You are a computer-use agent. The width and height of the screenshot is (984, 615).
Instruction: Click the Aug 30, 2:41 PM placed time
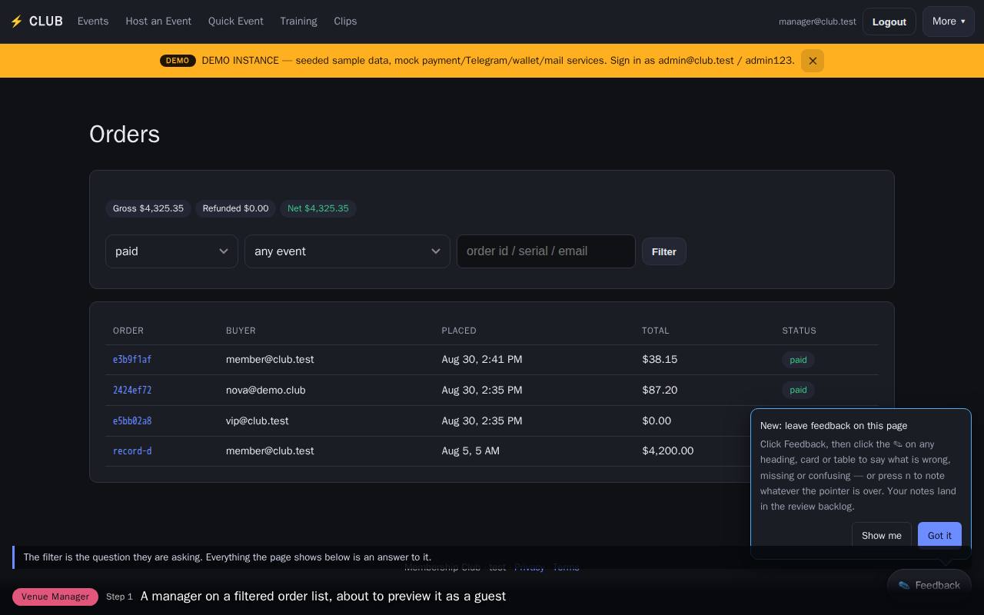pos(482,360)
